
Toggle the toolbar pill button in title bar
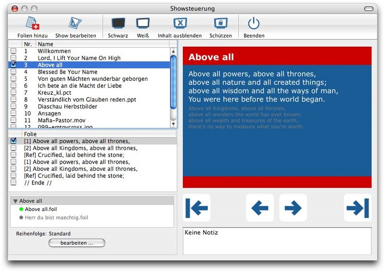point(369,9)
